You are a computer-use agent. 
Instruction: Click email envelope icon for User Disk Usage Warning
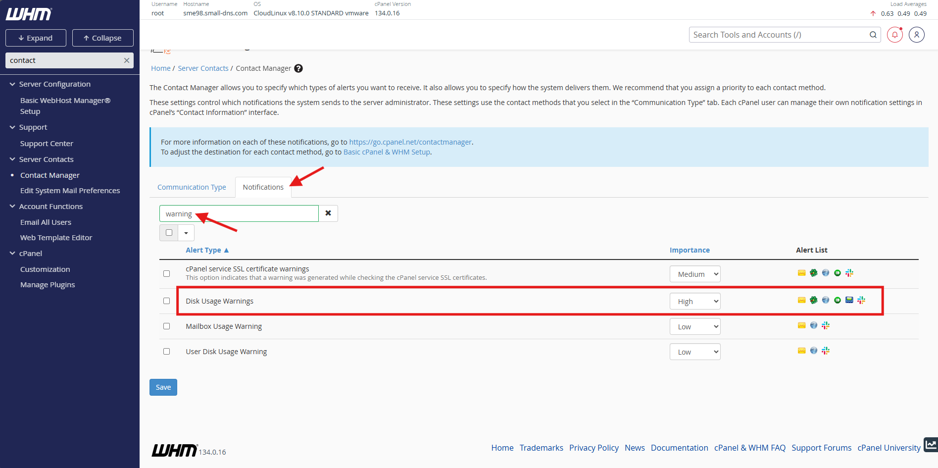[801, 351]
